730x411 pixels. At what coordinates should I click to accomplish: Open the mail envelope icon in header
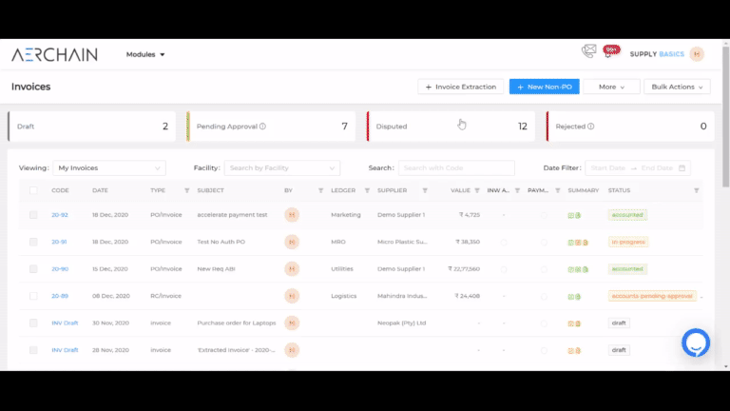pos(589,50)
